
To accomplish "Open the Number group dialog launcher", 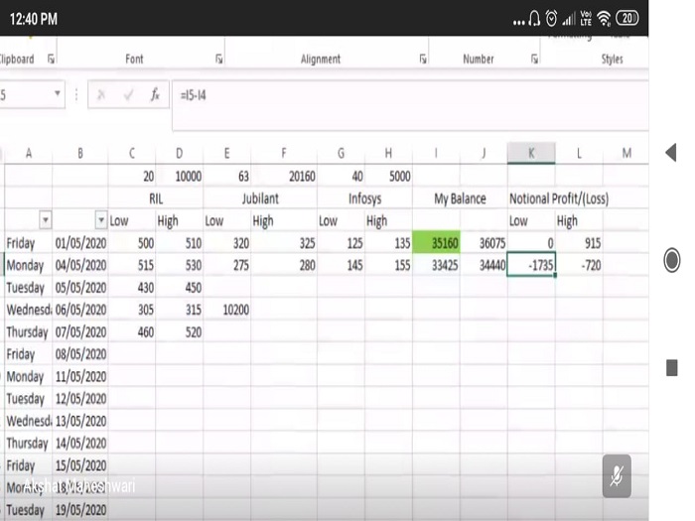I will 534,59.
